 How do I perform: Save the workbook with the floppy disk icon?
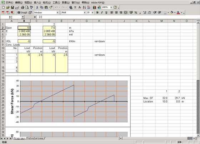12,8
